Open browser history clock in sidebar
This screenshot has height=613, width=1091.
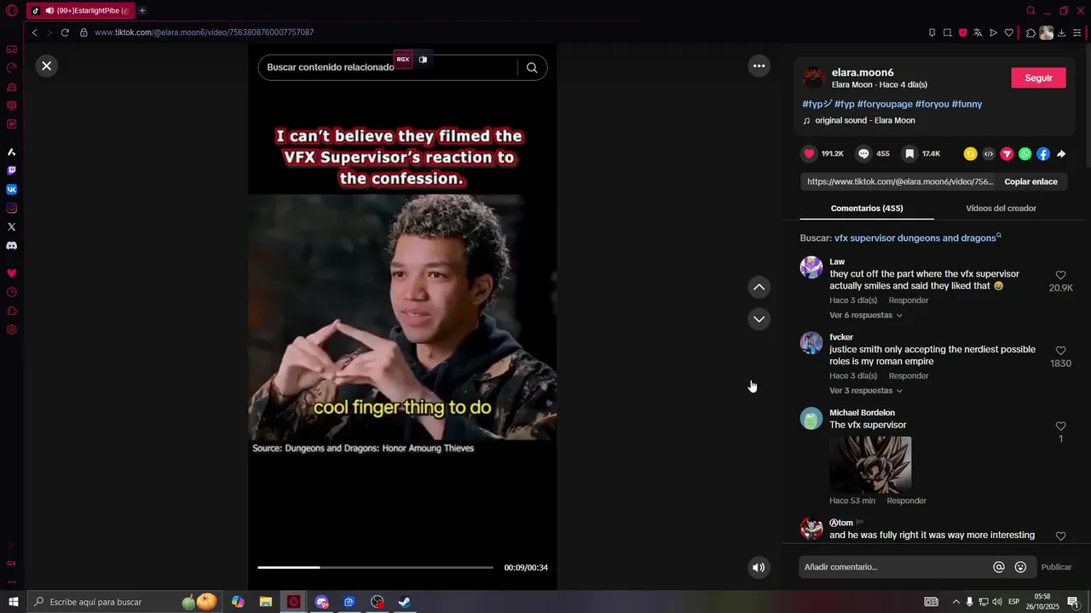[x=12, y=292]
